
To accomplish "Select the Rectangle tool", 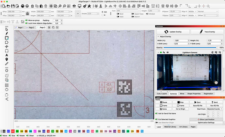I will point(7,38).
